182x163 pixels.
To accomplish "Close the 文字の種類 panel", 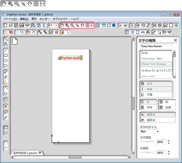I will pyautogui.click(x=176, y=40).
